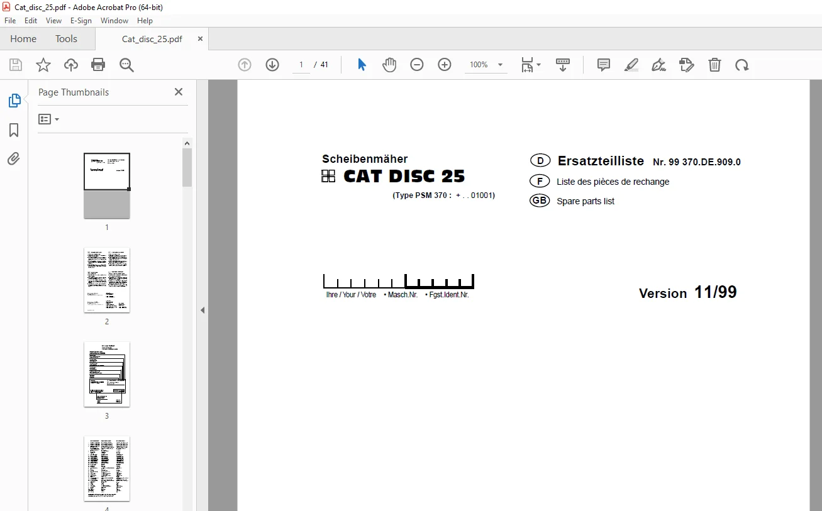Open the Fit page options tool
This screenshot has width=822, height=511.
point(530,65)
